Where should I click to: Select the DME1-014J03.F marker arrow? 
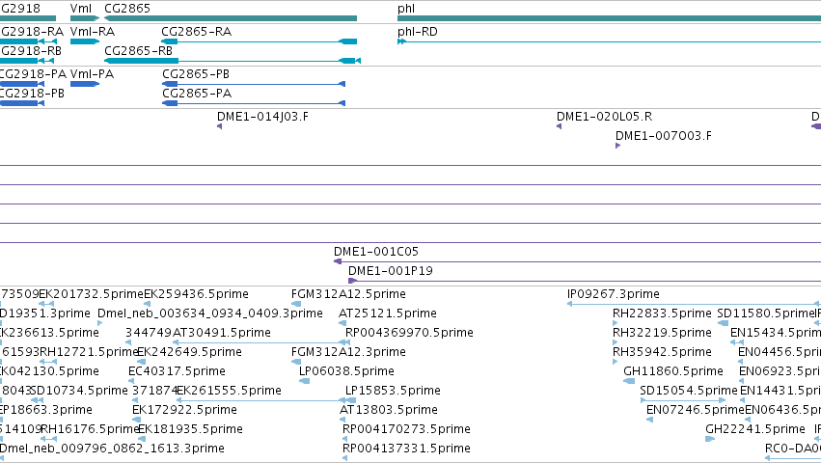point(219,126)
